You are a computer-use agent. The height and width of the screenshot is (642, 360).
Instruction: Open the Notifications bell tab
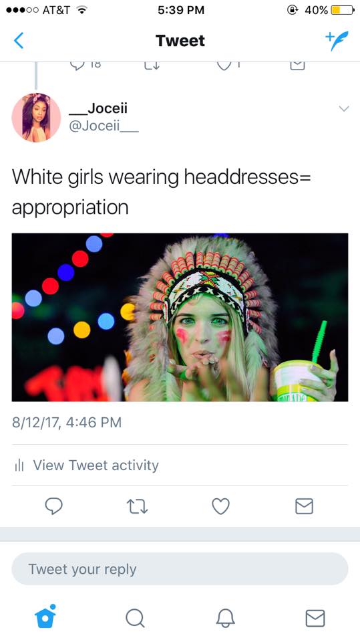[x=225, y=618]
